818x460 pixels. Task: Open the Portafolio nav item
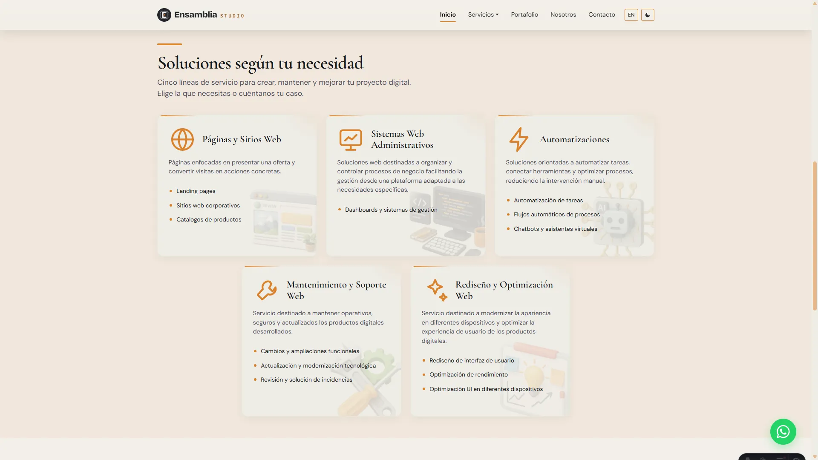click(524, 14)
